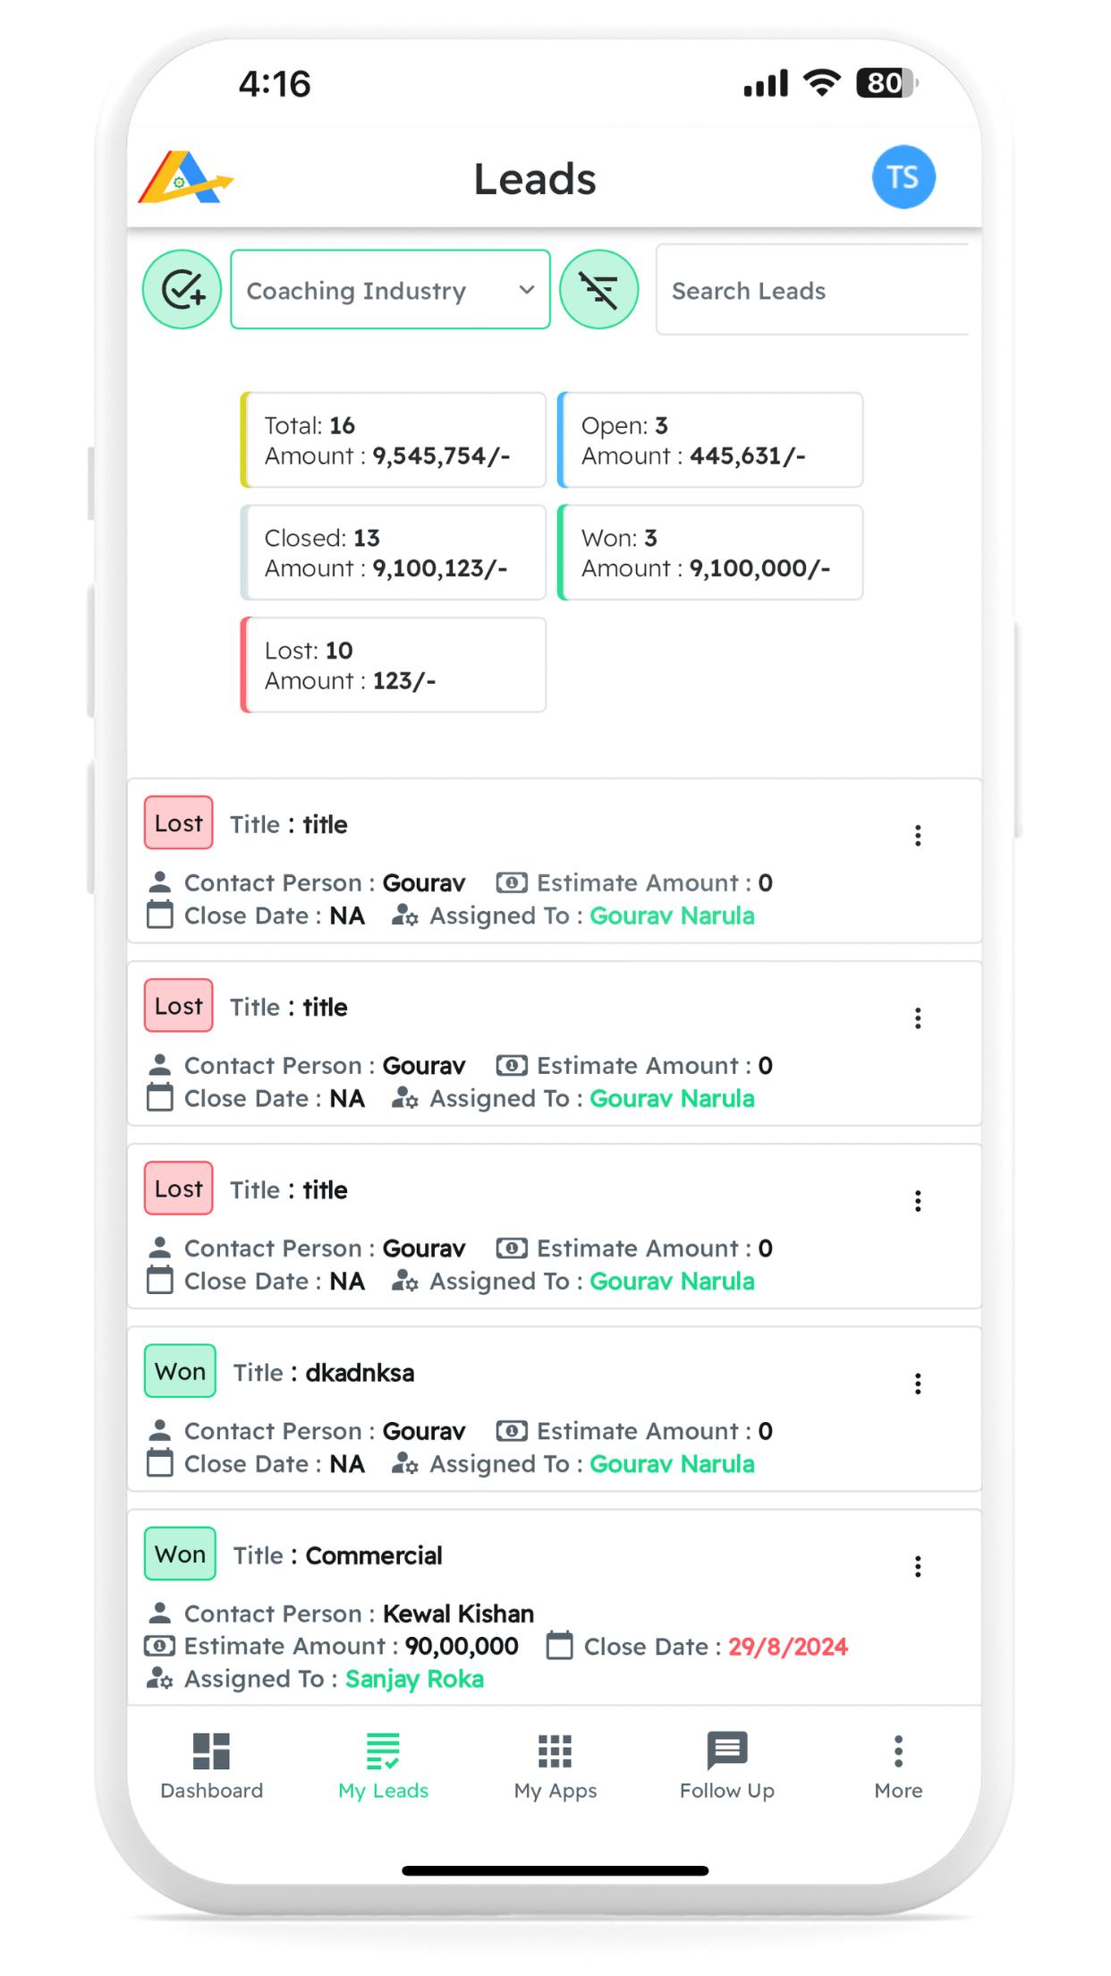The height and width of the screenshot is (1976, 1111).
Task: Open the More tab
Action: [x=898, y=1766]
